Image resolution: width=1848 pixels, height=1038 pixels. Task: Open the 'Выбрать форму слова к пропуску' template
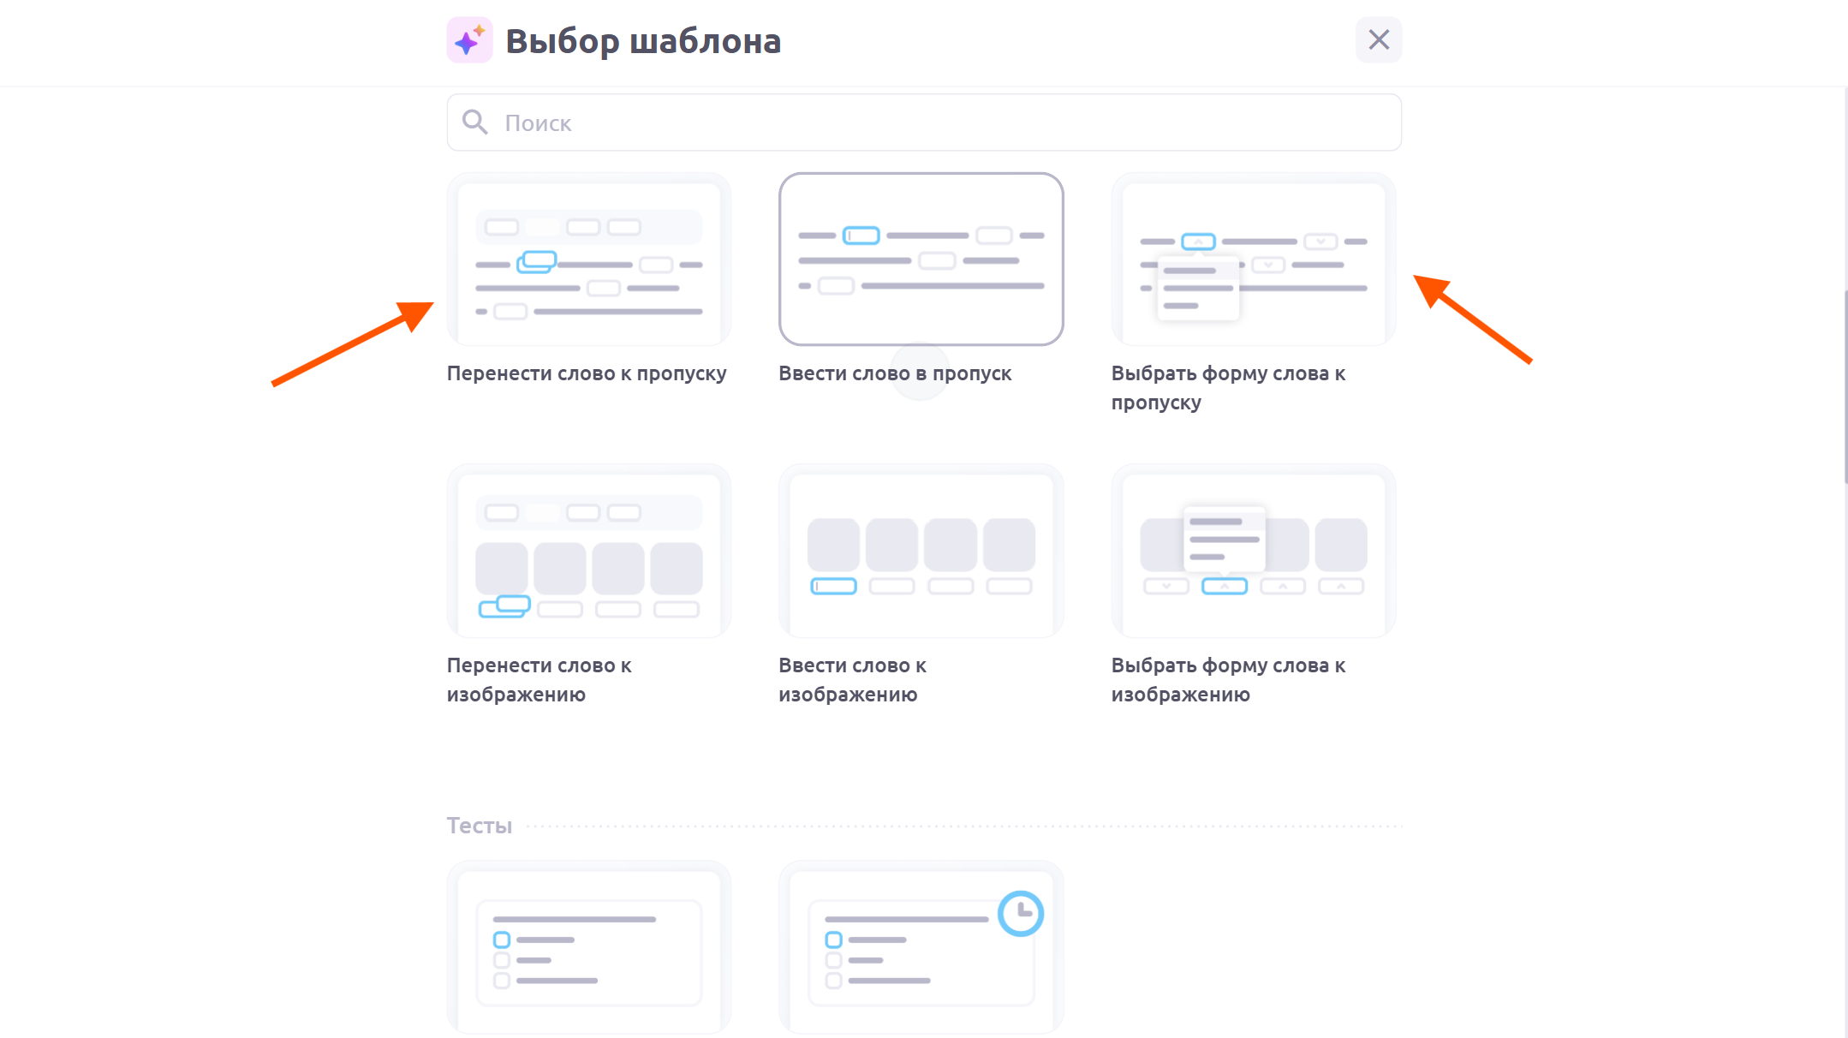pos(1253,259)
